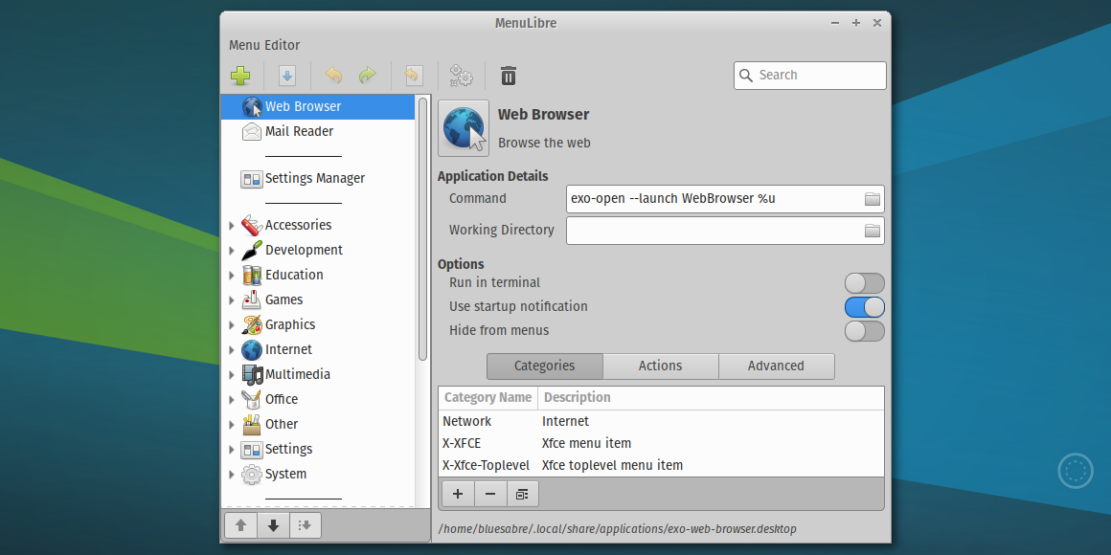This screenshot has height=555, width=1111.
Task: Click the Web Browser globe icon
Action: coord(463,128)
